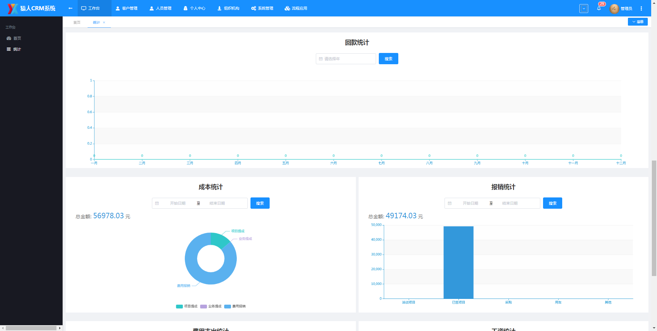Click the 回款统计 heading
The width and height of the screenshot is (657, 331).
[x=357, y=43]
